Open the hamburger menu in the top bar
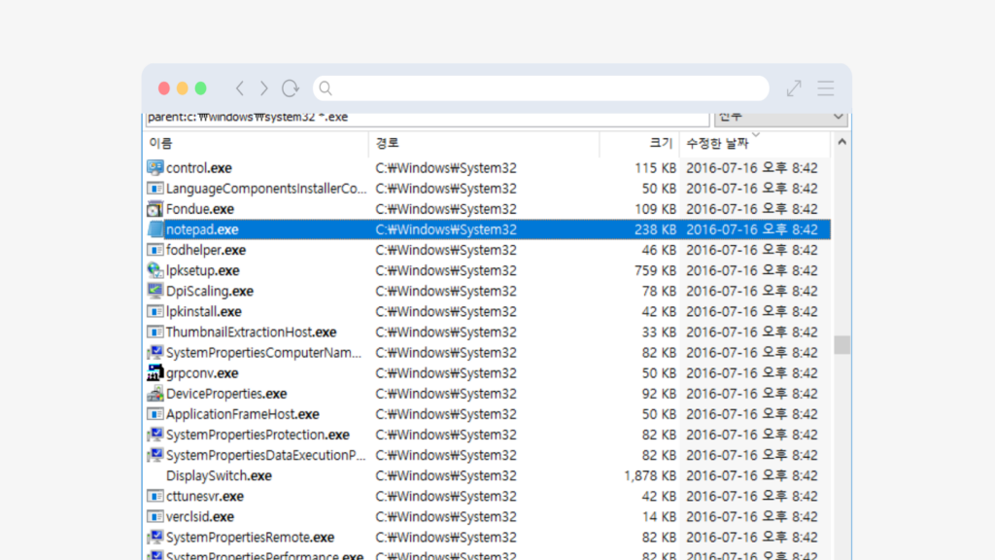The image size is (995, 560). tap(826, 88)
